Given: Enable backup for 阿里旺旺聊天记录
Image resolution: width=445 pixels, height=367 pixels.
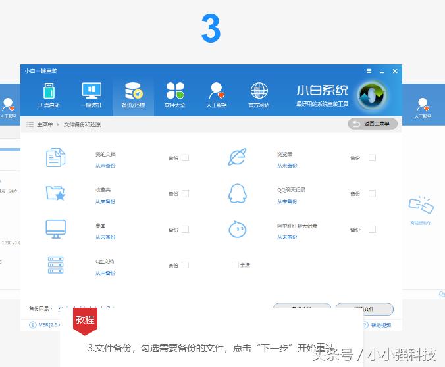Looking at the screenshot, I should (x=372, y=229).
